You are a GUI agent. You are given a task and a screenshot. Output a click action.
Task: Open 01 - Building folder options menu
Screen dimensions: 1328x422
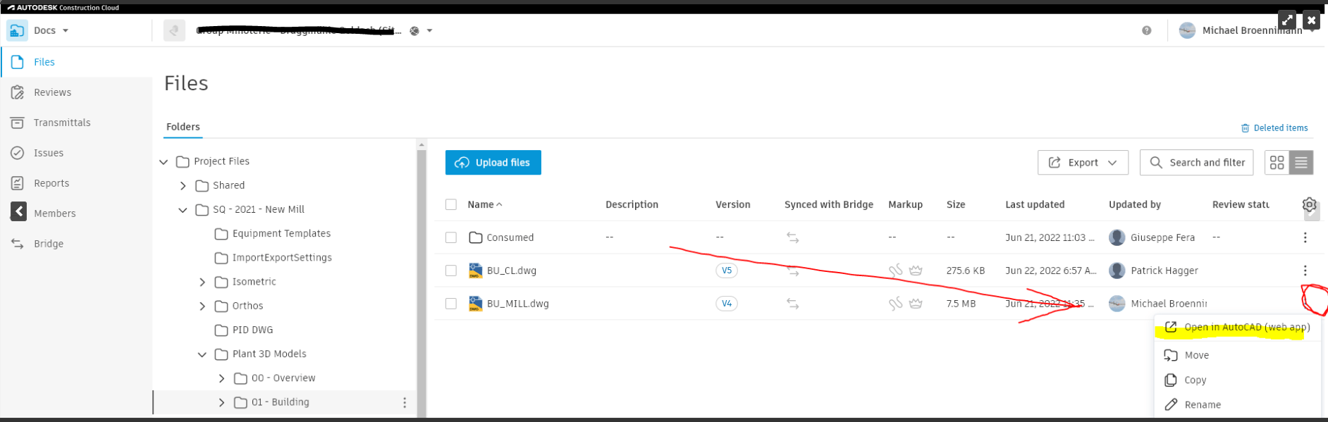[405, 402]
